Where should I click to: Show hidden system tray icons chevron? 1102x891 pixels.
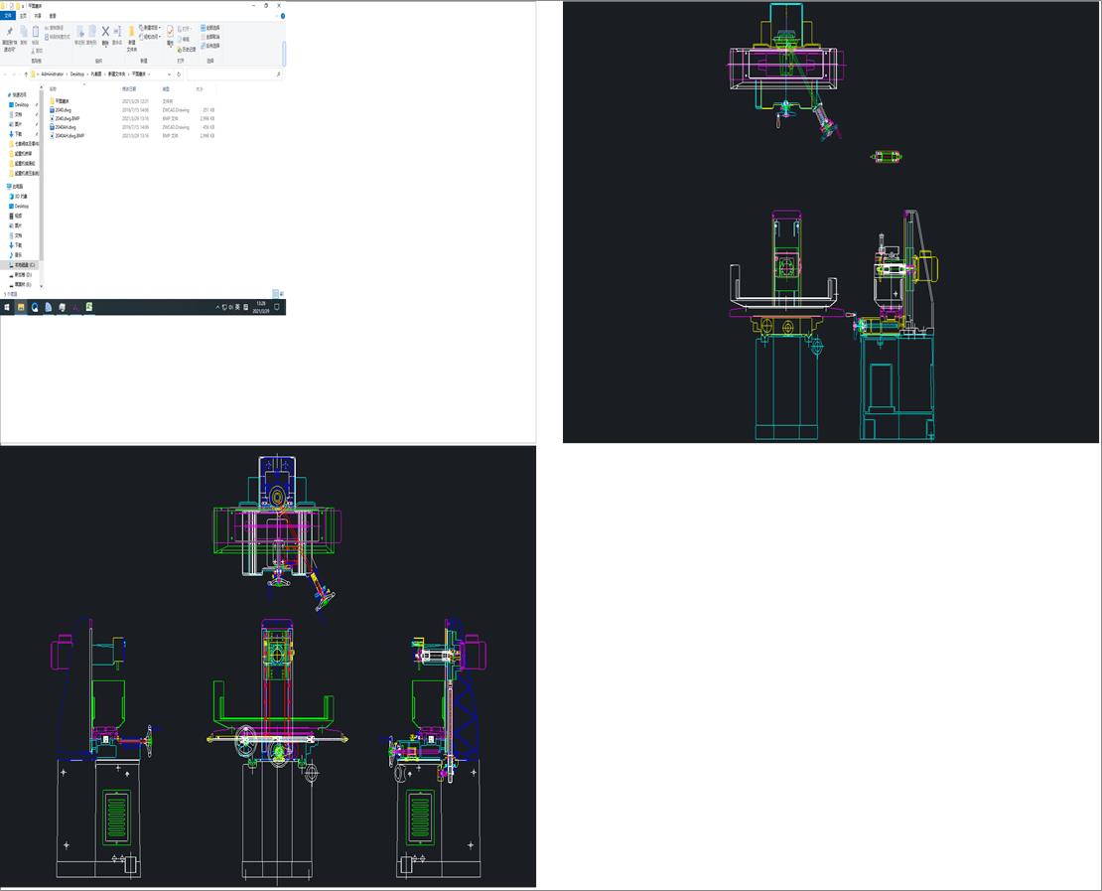[x=218, y=308]
